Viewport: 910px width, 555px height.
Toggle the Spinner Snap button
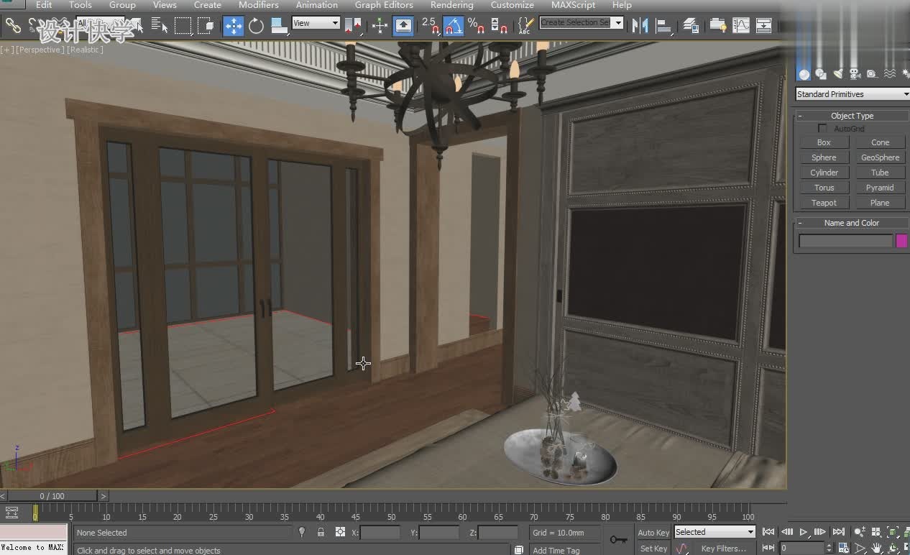(x=500, y=27)
